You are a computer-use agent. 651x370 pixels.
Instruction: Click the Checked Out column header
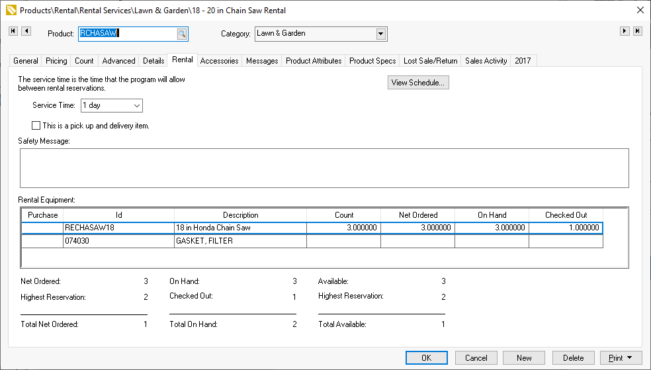pyautogui.click(x=566, y=215)
